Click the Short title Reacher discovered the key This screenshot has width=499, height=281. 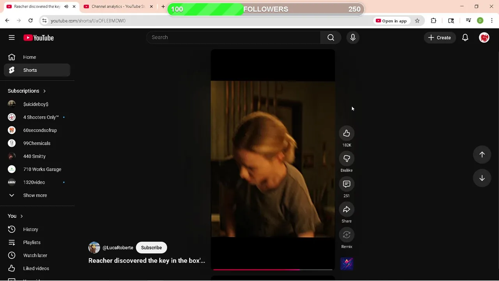click(x=147, y=261)
